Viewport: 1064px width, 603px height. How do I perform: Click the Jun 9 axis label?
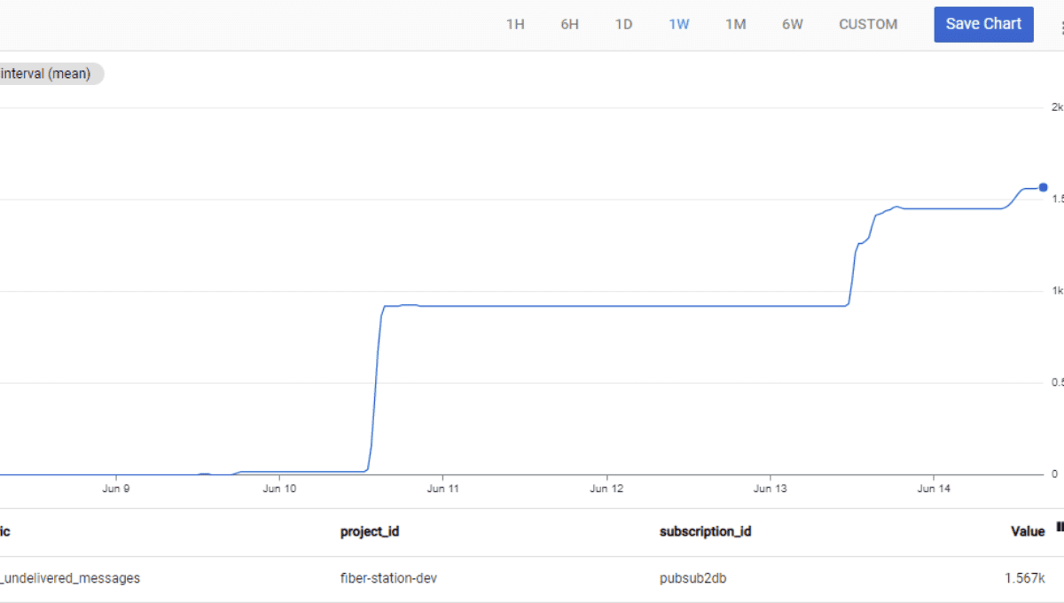coord(116,489)
